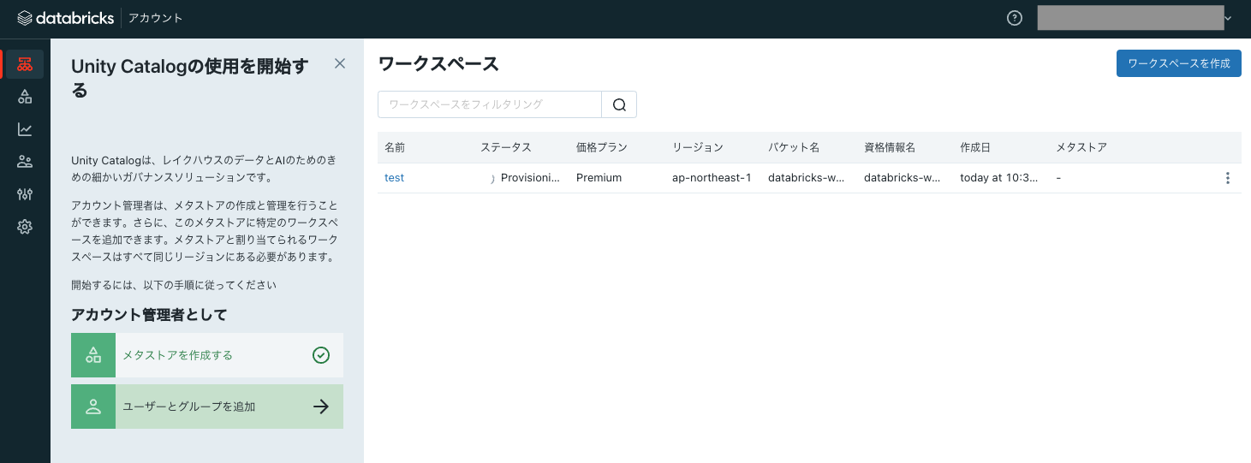
Task: Expand the account user dropdown chevron
Action: (x=1229, y=18)
